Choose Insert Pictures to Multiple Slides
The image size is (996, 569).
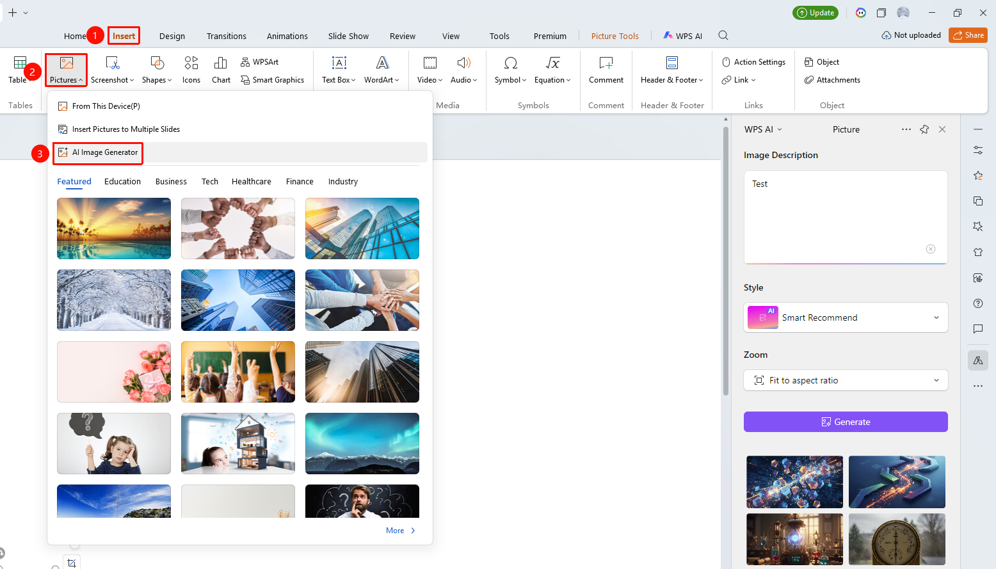click(x=118, y=129)
